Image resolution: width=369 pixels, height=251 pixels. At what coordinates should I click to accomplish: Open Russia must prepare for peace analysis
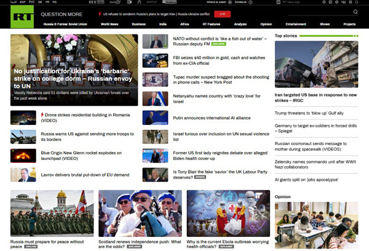click(x=47, y=244)
